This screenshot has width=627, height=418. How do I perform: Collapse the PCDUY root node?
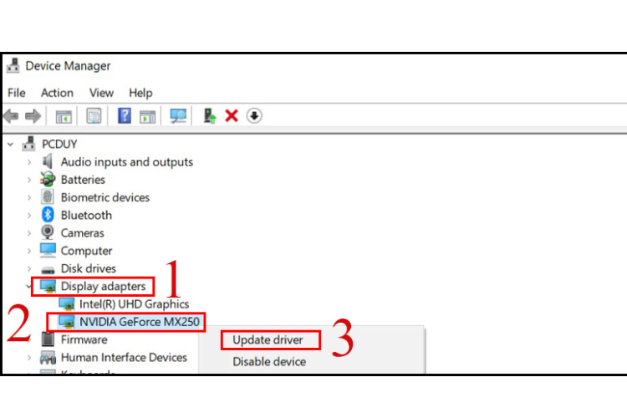pyautogui.click(x=10, y=144)
